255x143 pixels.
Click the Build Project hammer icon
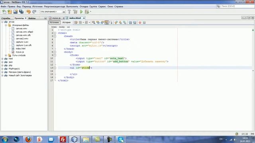69,12
